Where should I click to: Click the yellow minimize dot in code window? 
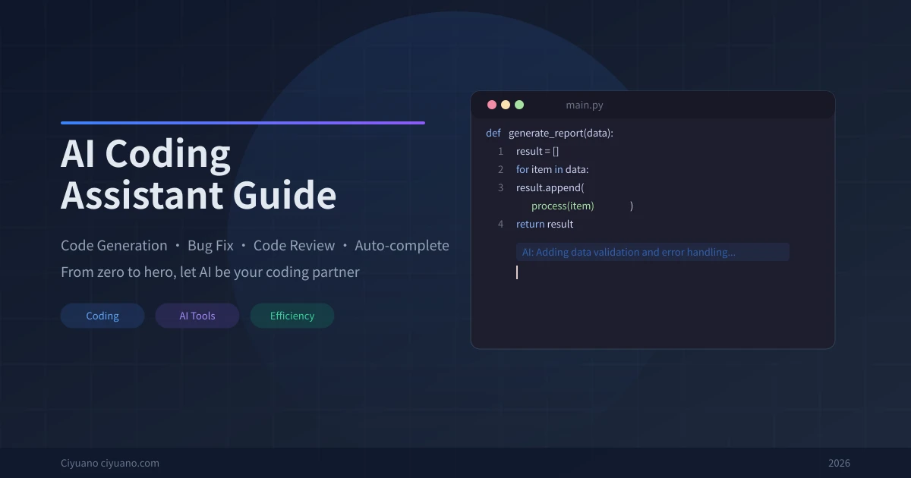[x=506, y=105]
